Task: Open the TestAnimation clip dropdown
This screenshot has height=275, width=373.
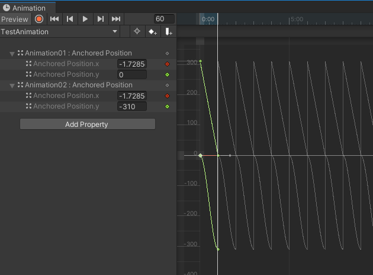Action: point(59,31)
